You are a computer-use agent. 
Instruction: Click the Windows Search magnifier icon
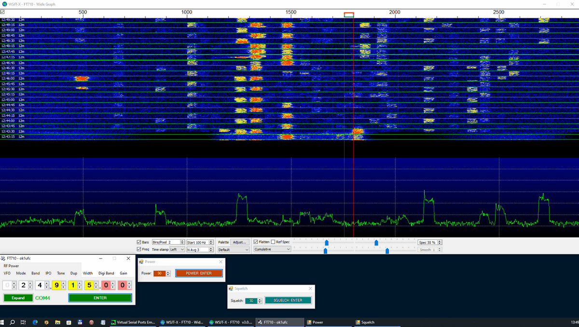pos(13,322)
